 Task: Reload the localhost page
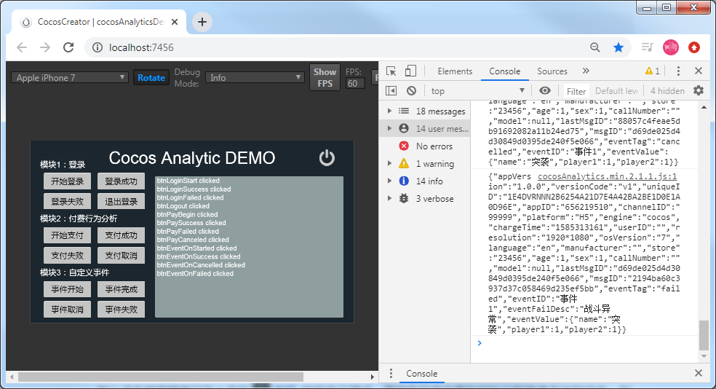pos(68,47)
